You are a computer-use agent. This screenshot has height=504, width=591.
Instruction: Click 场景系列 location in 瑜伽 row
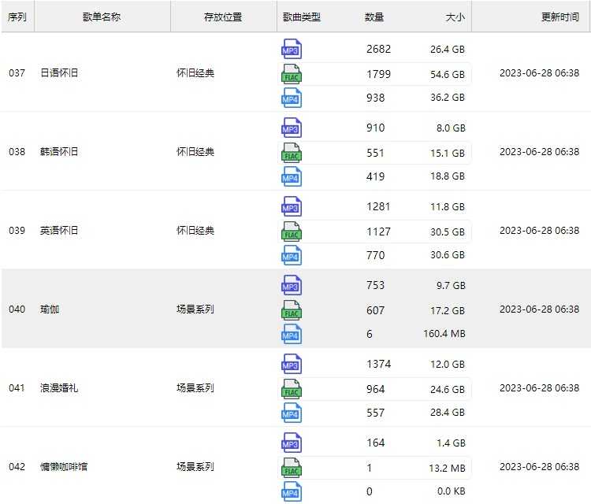(195, 309)
